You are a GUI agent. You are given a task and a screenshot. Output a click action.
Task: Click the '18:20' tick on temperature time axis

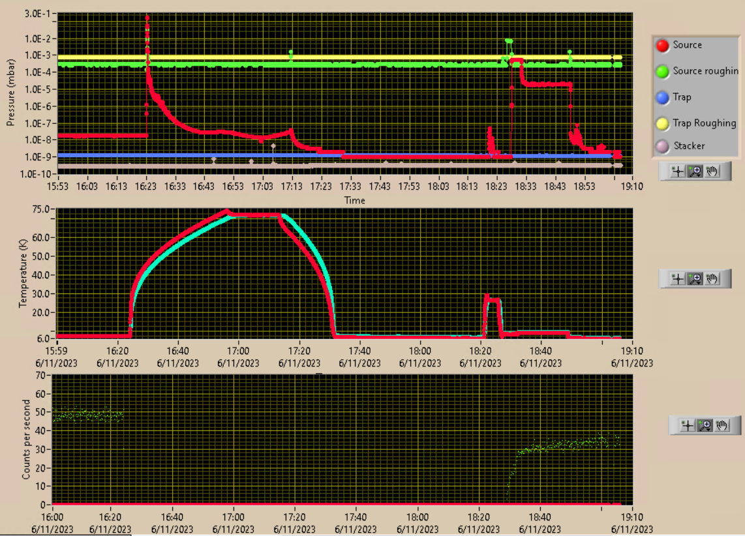click(x=480, y=351)
